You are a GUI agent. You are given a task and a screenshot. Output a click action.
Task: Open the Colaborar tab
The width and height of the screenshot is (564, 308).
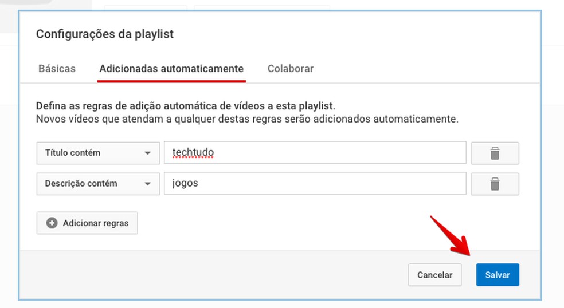click(290, 69)
